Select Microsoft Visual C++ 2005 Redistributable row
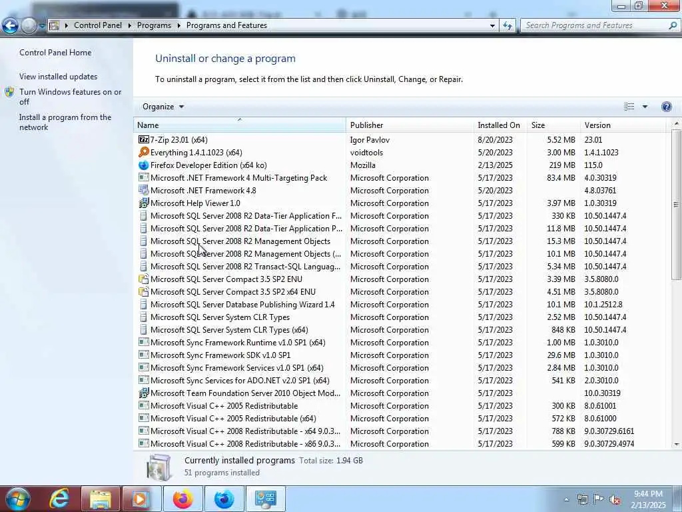 tap(402, 405)
